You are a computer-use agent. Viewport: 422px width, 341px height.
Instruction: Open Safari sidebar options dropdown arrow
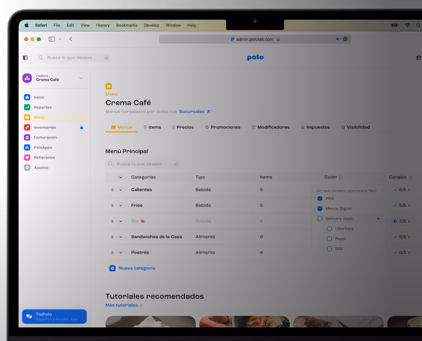60,39
